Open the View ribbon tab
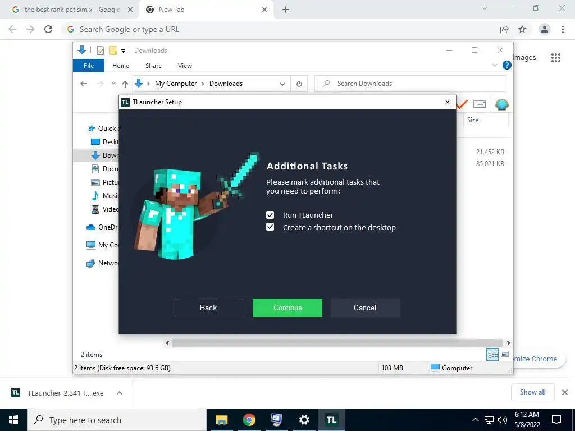Screen dimensions: 575x431 [185, 66]
